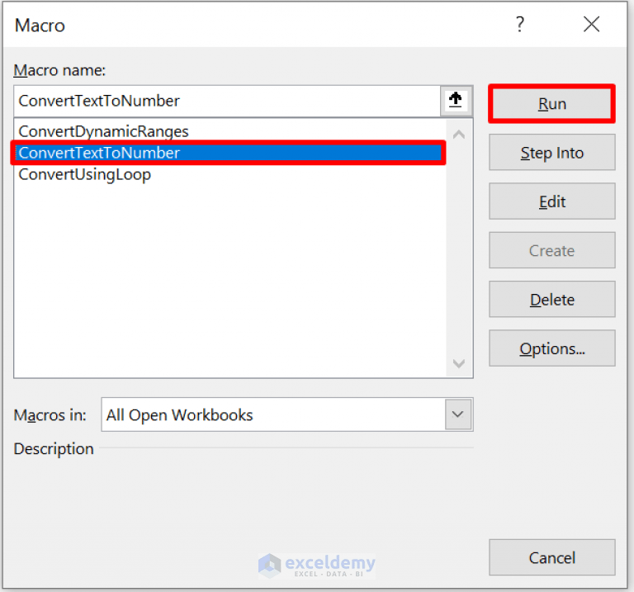Click into the Macro name field
This screenshot has width=634, height=592.
click(227, 101)
